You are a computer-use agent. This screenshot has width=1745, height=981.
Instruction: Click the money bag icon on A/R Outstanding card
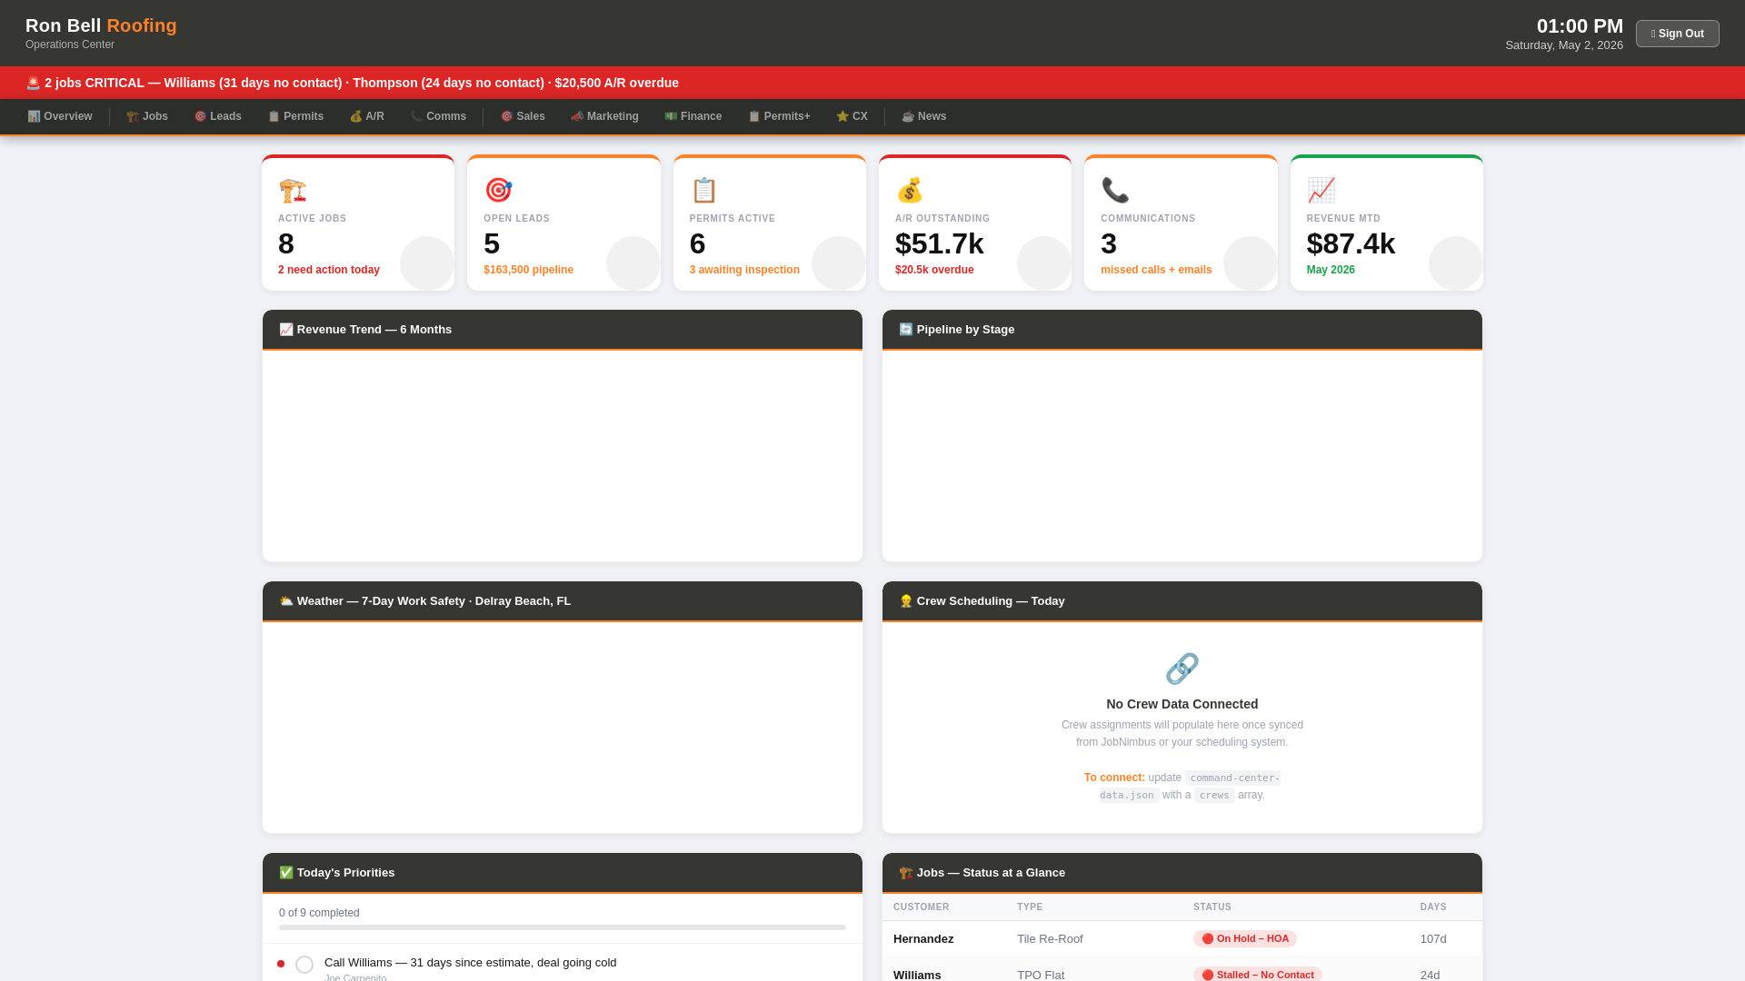910,191
